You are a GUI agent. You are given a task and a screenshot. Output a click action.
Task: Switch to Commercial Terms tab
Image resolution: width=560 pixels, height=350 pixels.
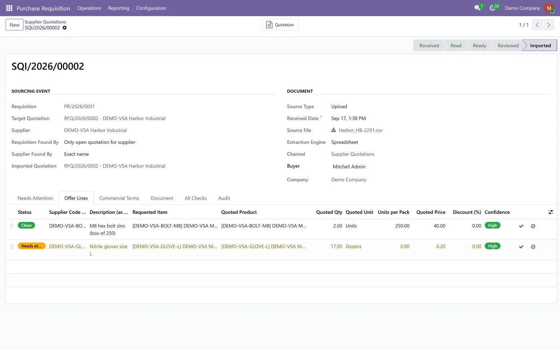click(119, 198)
